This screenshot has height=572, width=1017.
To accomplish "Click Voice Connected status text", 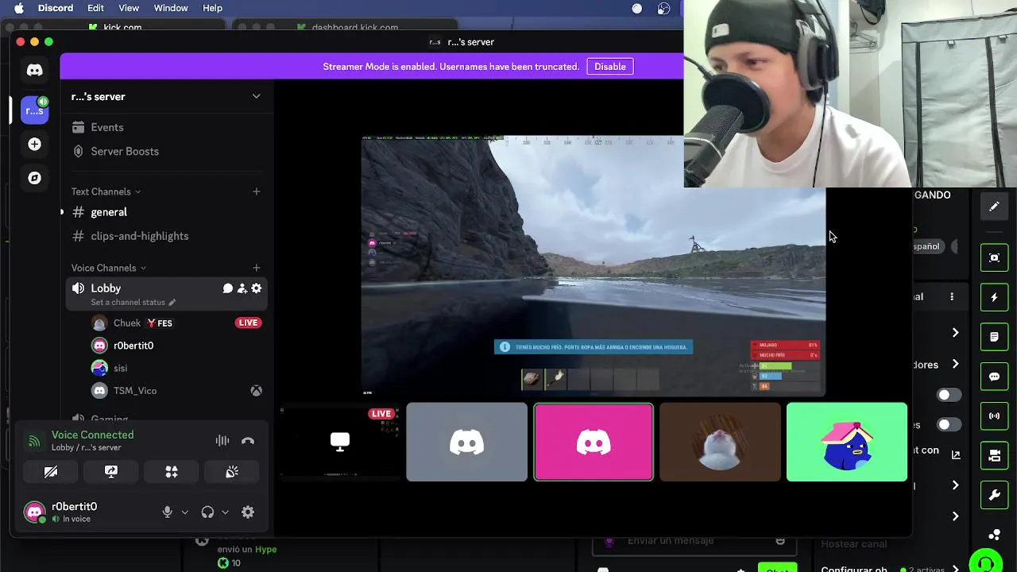I will [x=92, y=435].
